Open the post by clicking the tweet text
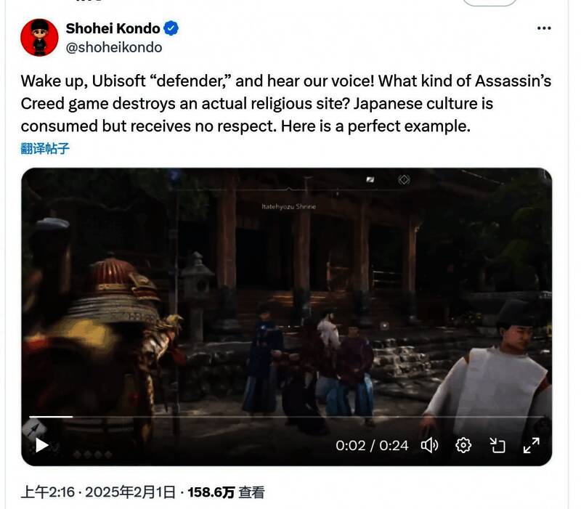The image size is (581, 509). [286, 103]
